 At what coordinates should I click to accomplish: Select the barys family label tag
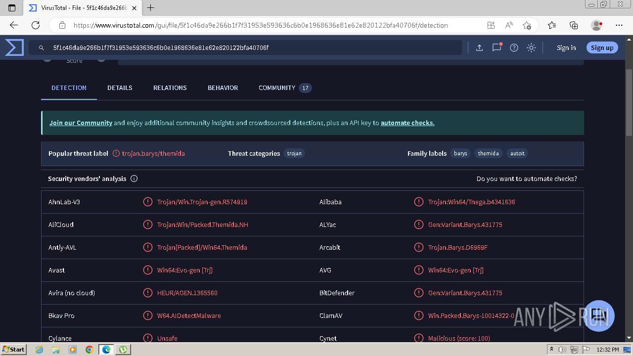click(x=460, y=153)
